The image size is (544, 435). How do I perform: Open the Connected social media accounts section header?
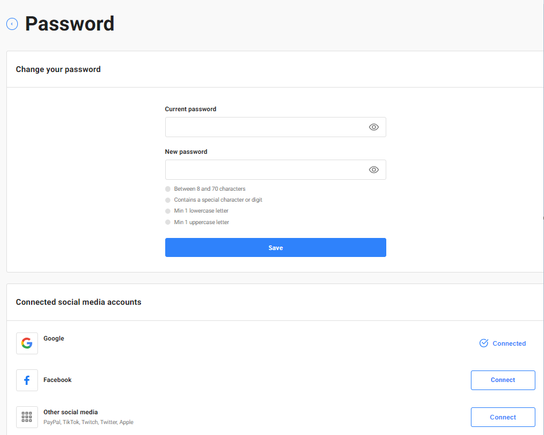coord(78,302)
